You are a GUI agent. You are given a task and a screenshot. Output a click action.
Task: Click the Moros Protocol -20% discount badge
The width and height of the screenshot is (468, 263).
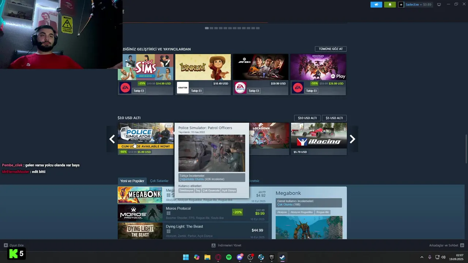pyautogui.click(x=237, y=212)
